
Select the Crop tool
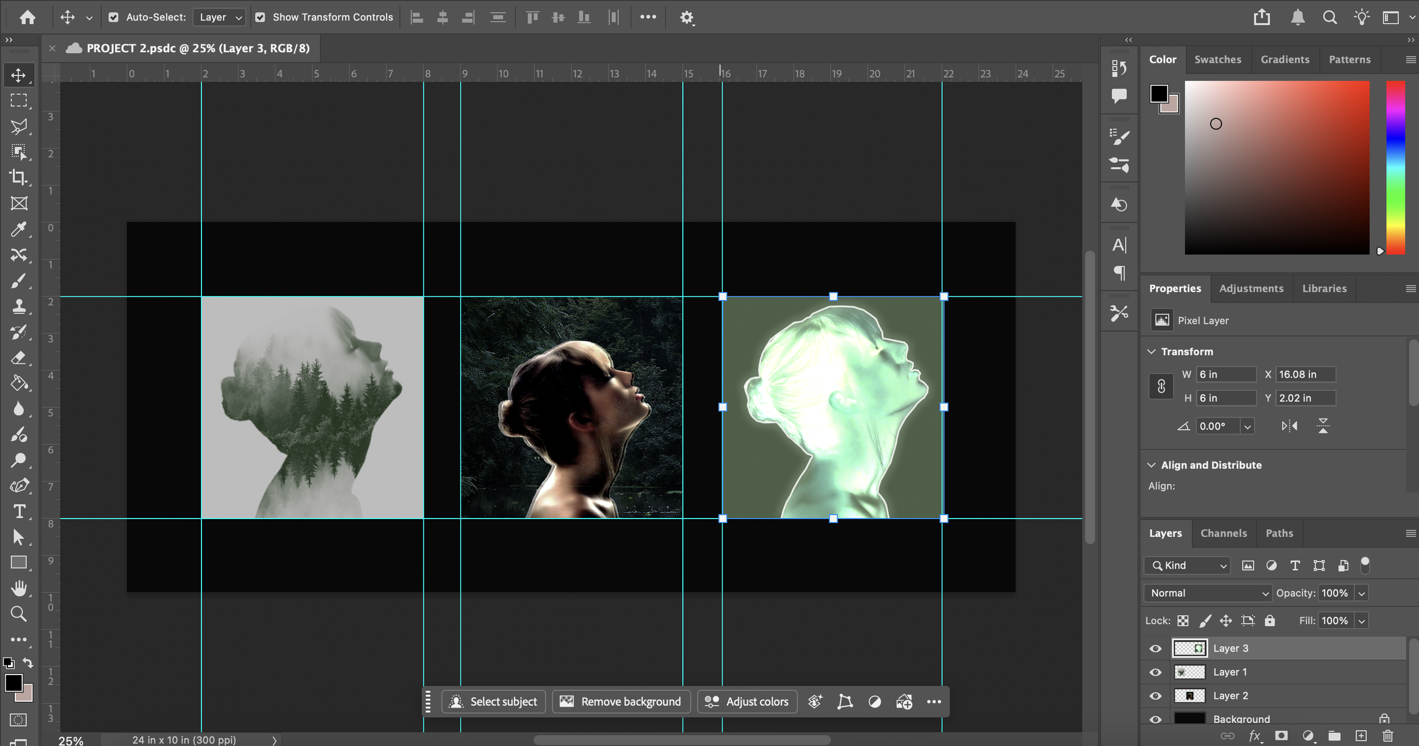[19, 178]
